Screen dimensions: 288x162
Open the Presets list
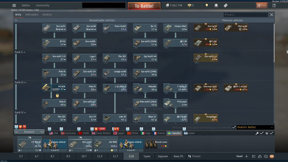tap(194, 156)
